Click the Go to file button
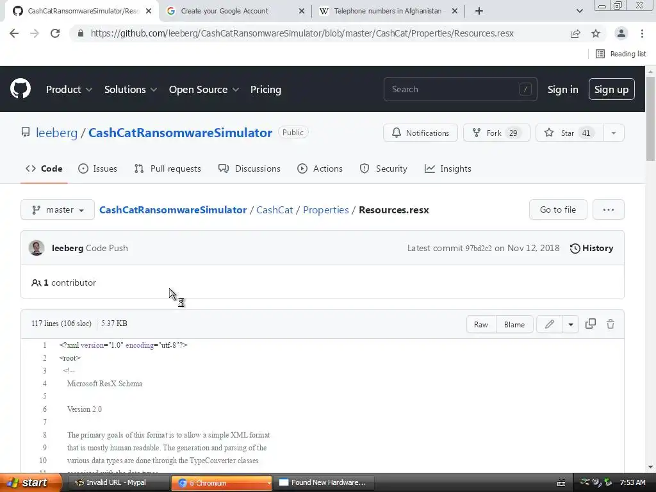 click(x=558, y=209)
